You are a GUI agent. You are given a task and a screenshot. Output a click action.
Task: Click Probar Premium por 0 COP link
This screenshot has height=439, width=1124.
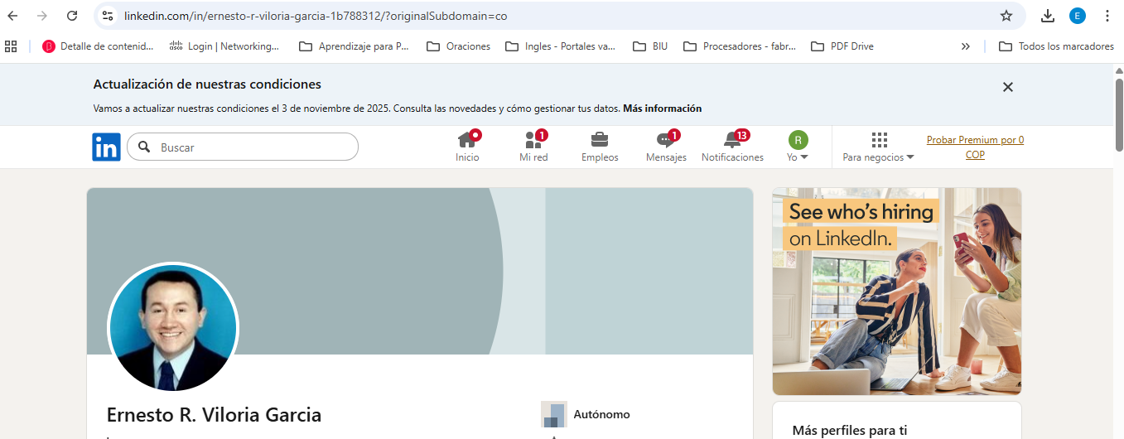pos(975,147)
